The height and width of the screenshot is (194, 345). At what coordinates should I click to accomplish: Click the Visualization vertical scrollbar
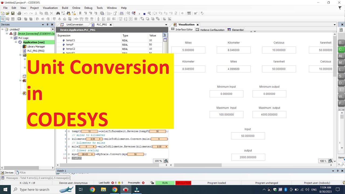(335, 97)
